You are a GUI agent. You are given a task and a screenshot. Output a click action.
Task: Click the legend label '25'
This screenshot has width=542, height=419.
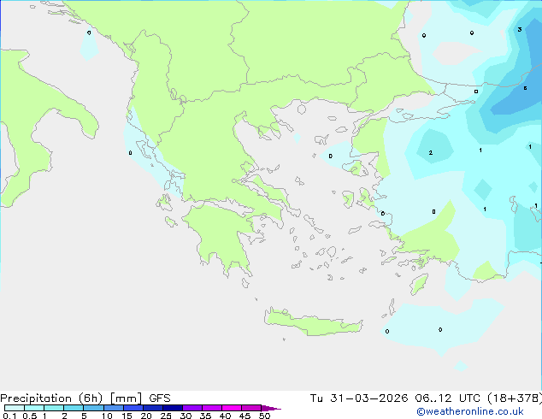[x=166, y=416]
